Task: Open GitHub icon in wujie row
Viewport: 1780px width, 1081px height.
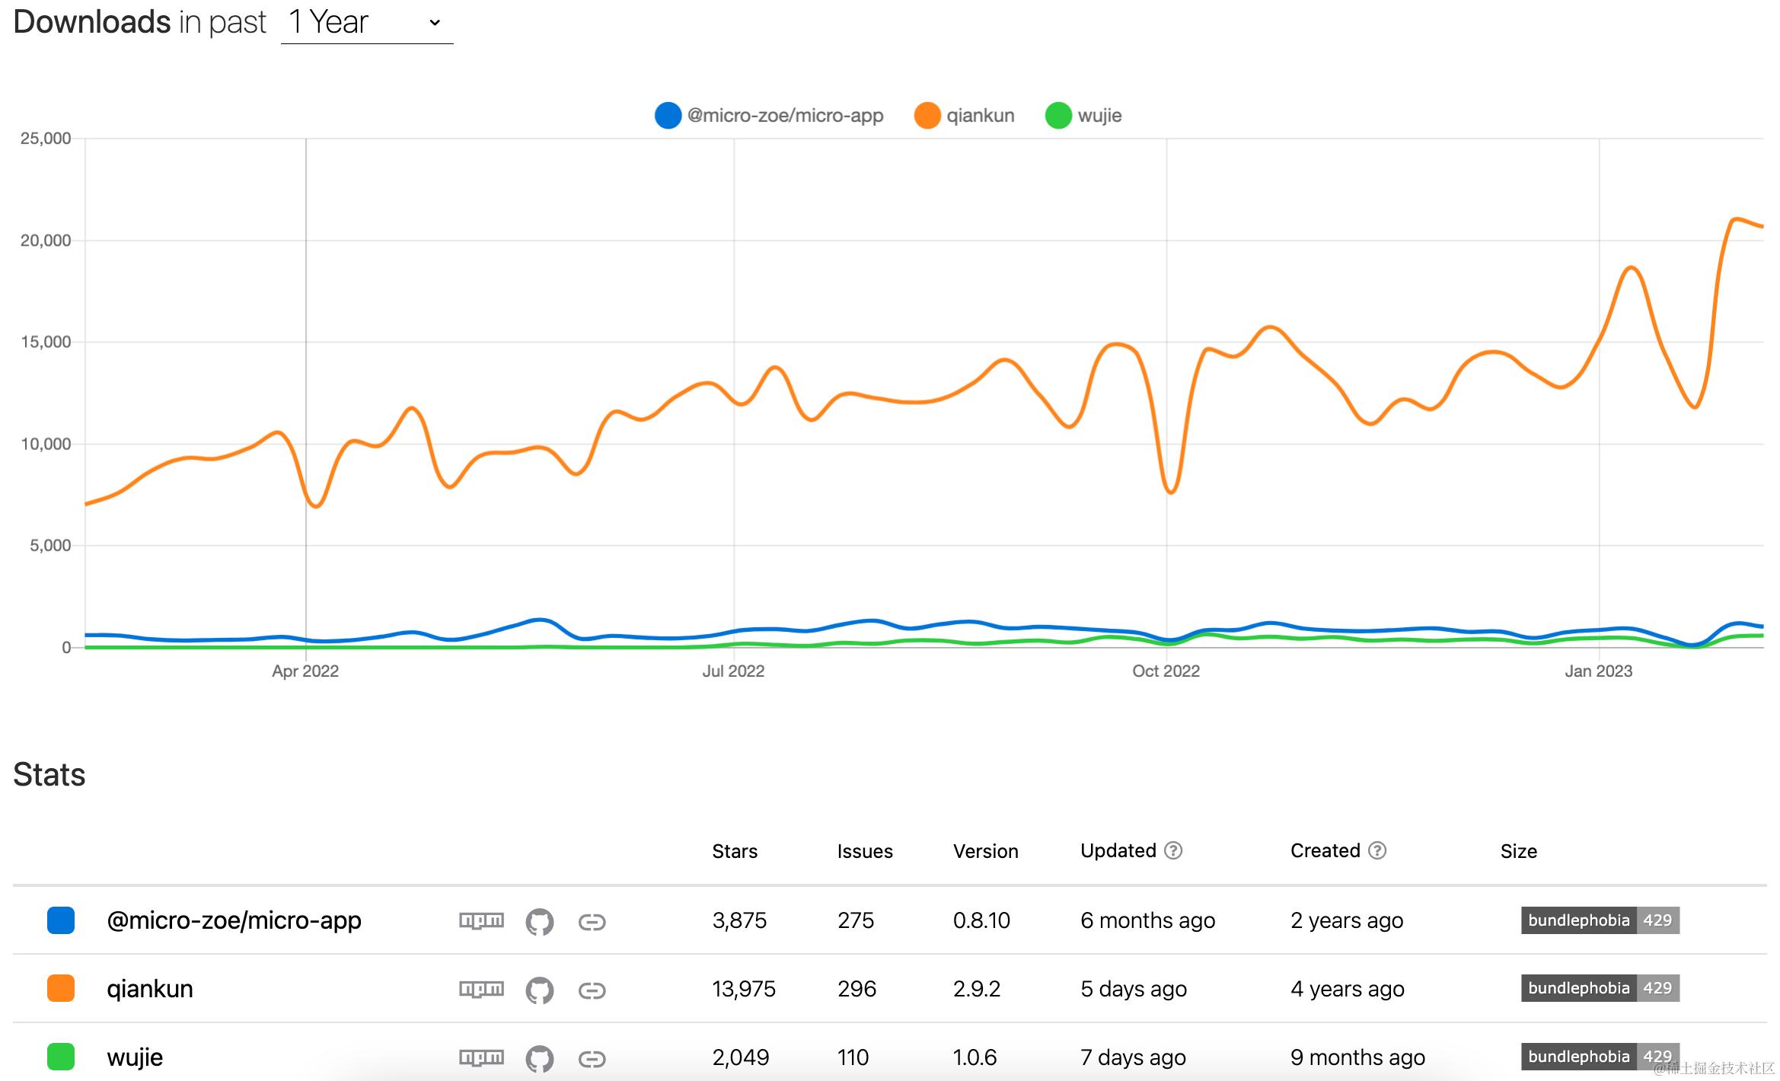Action: pos(539,1058)
